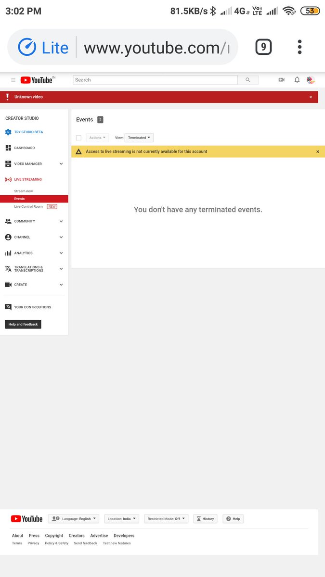
Task: Click the Creator Studio heading
Action: (x=22, y=118)
